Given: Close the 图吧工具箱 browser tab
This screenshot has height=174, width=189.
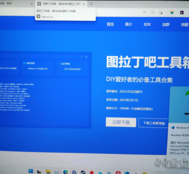Looking at the screenshot, I should (x=84, y=4).
